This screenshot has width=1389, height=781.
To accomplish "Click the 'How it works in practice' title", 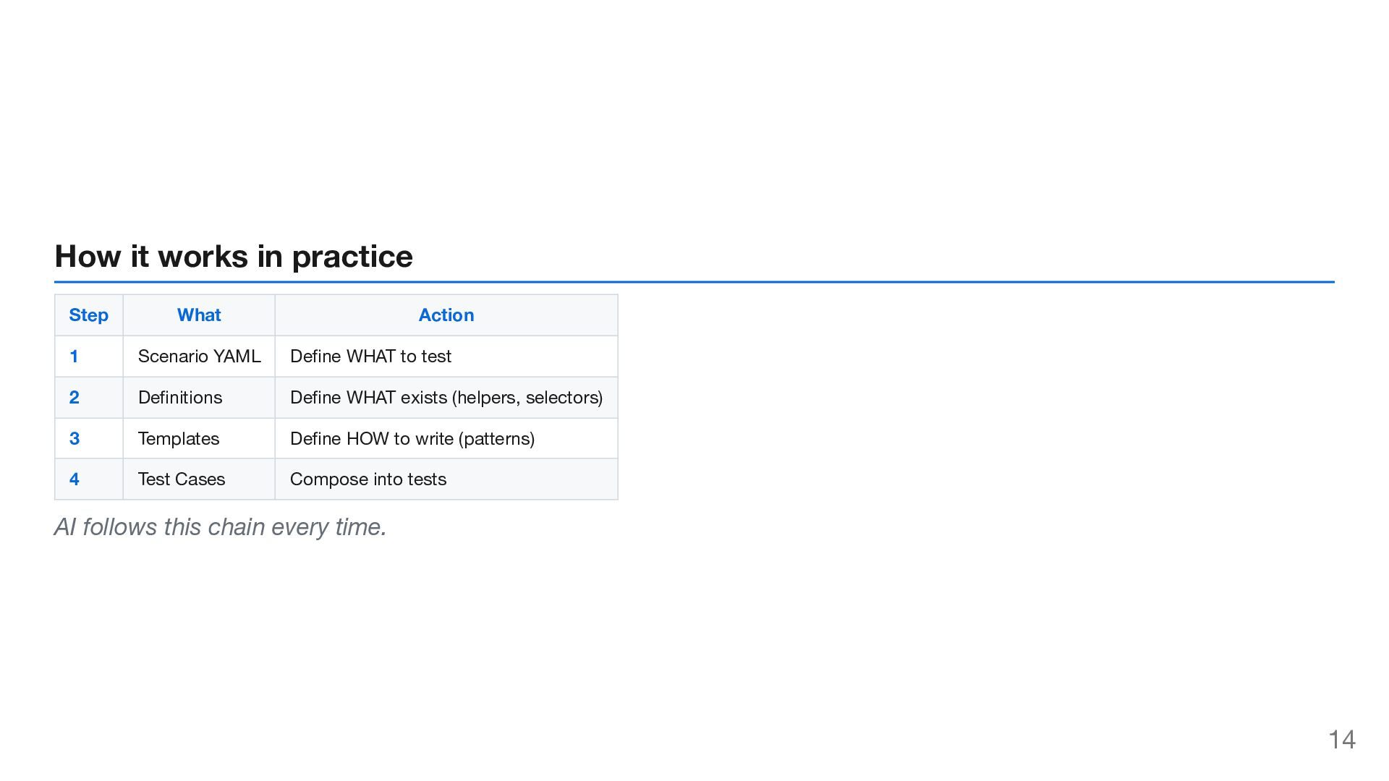I will click(234, 257).
